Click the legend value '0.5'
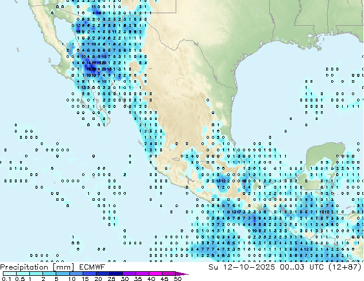The height and width of the screenshot is (281, 364). [20, 279]
